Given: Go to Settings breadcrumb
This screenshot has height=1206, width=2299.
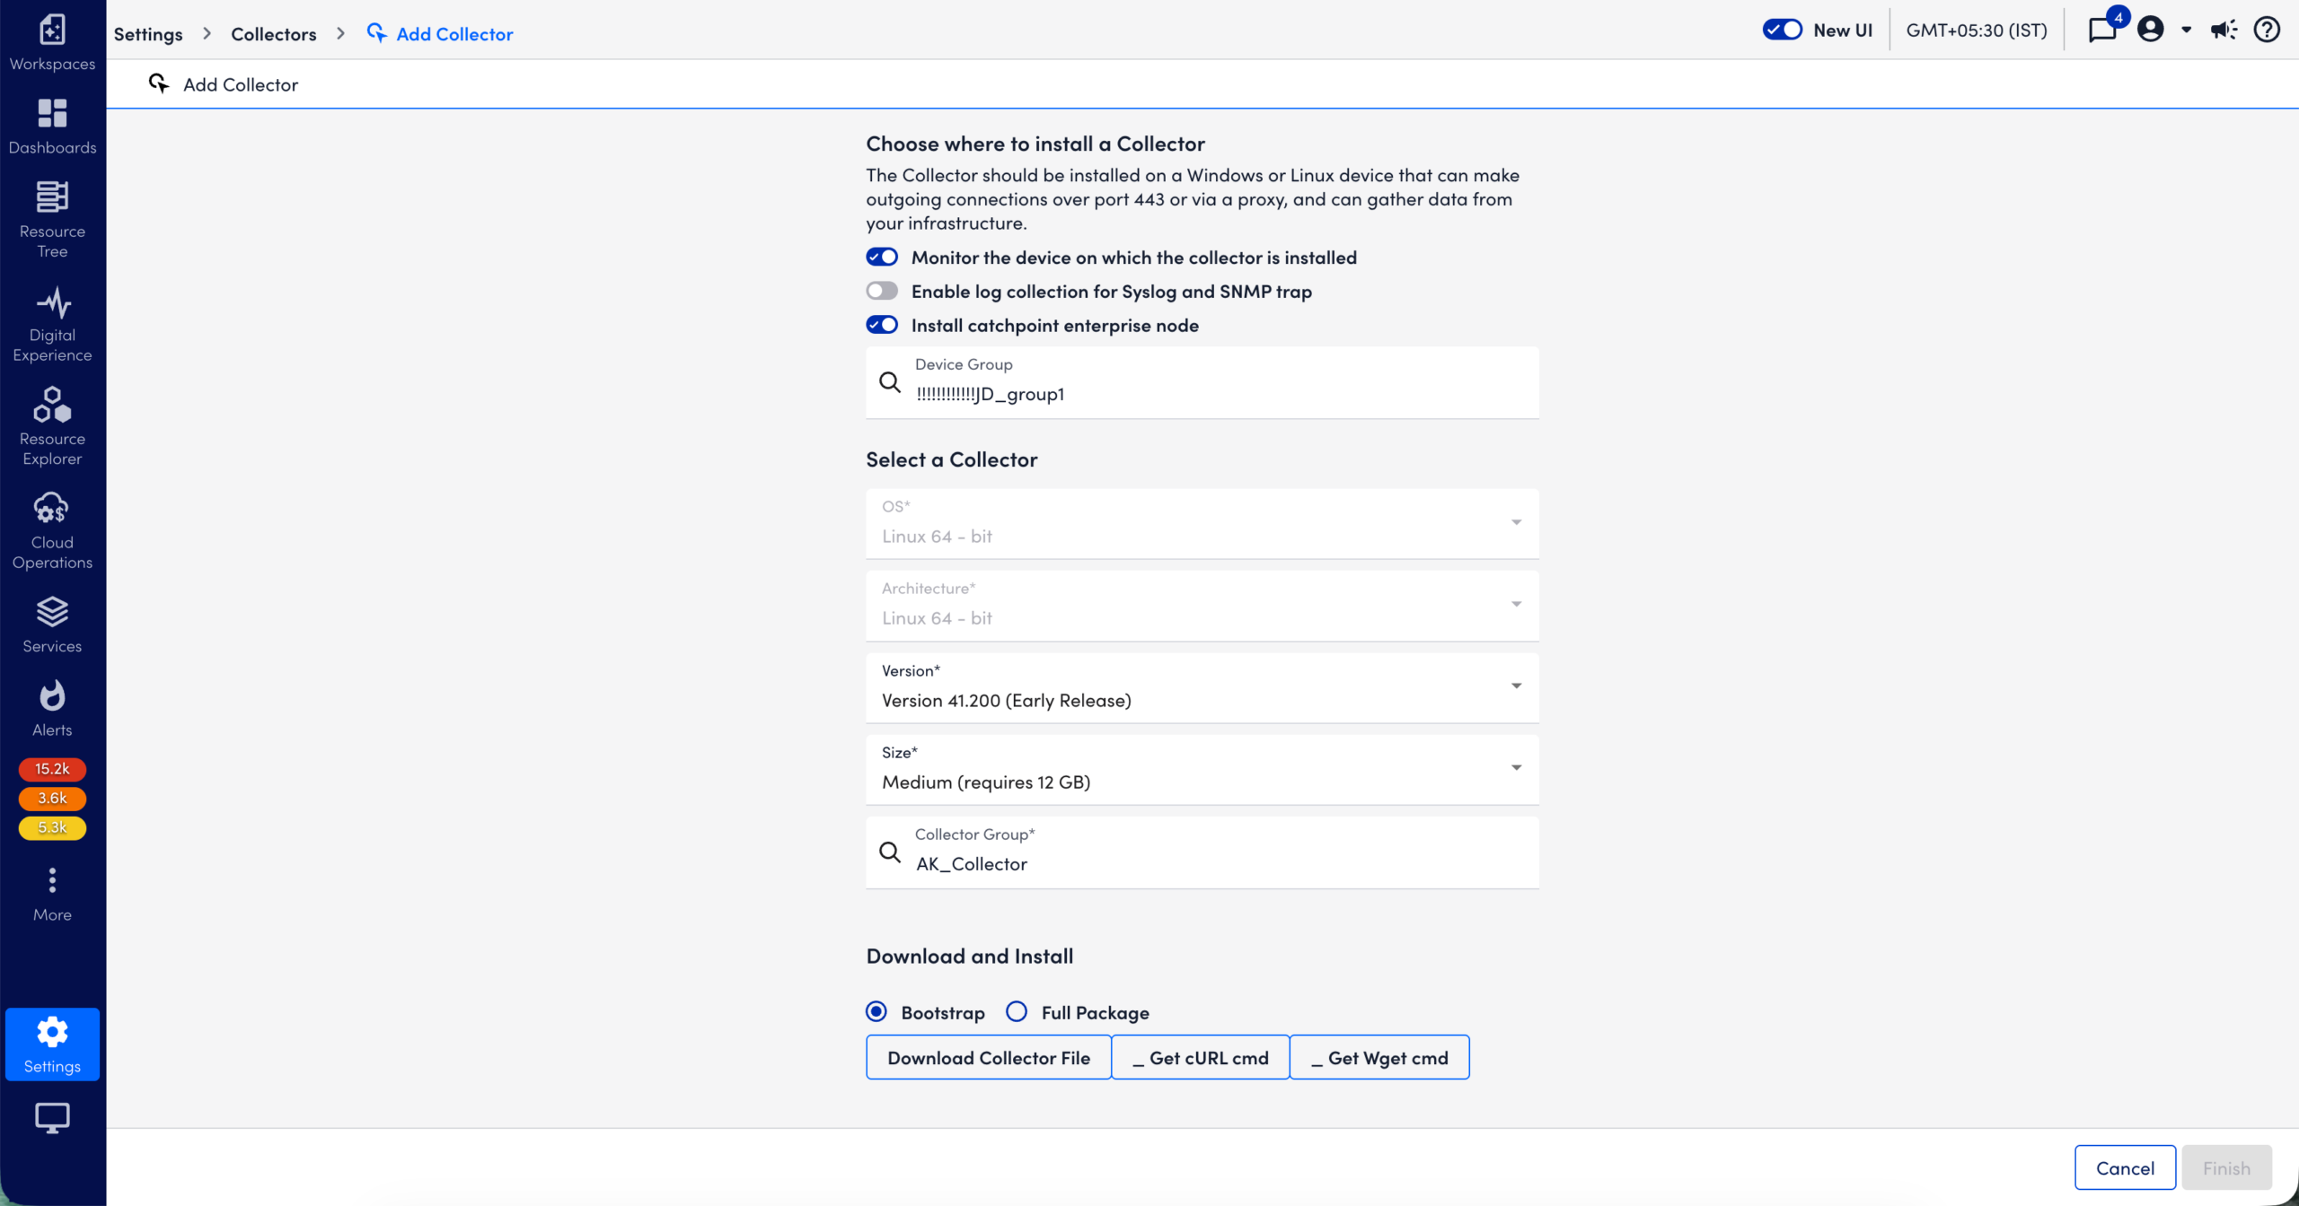Looking at the screenshot, I should click(148, 34).
